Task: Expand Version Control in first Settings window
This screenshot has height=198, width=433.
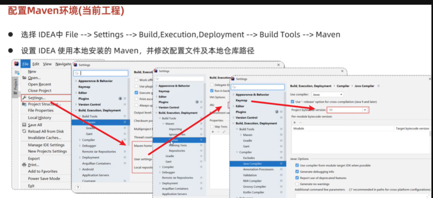Action: pyautogui.click(x=76, y=104)
